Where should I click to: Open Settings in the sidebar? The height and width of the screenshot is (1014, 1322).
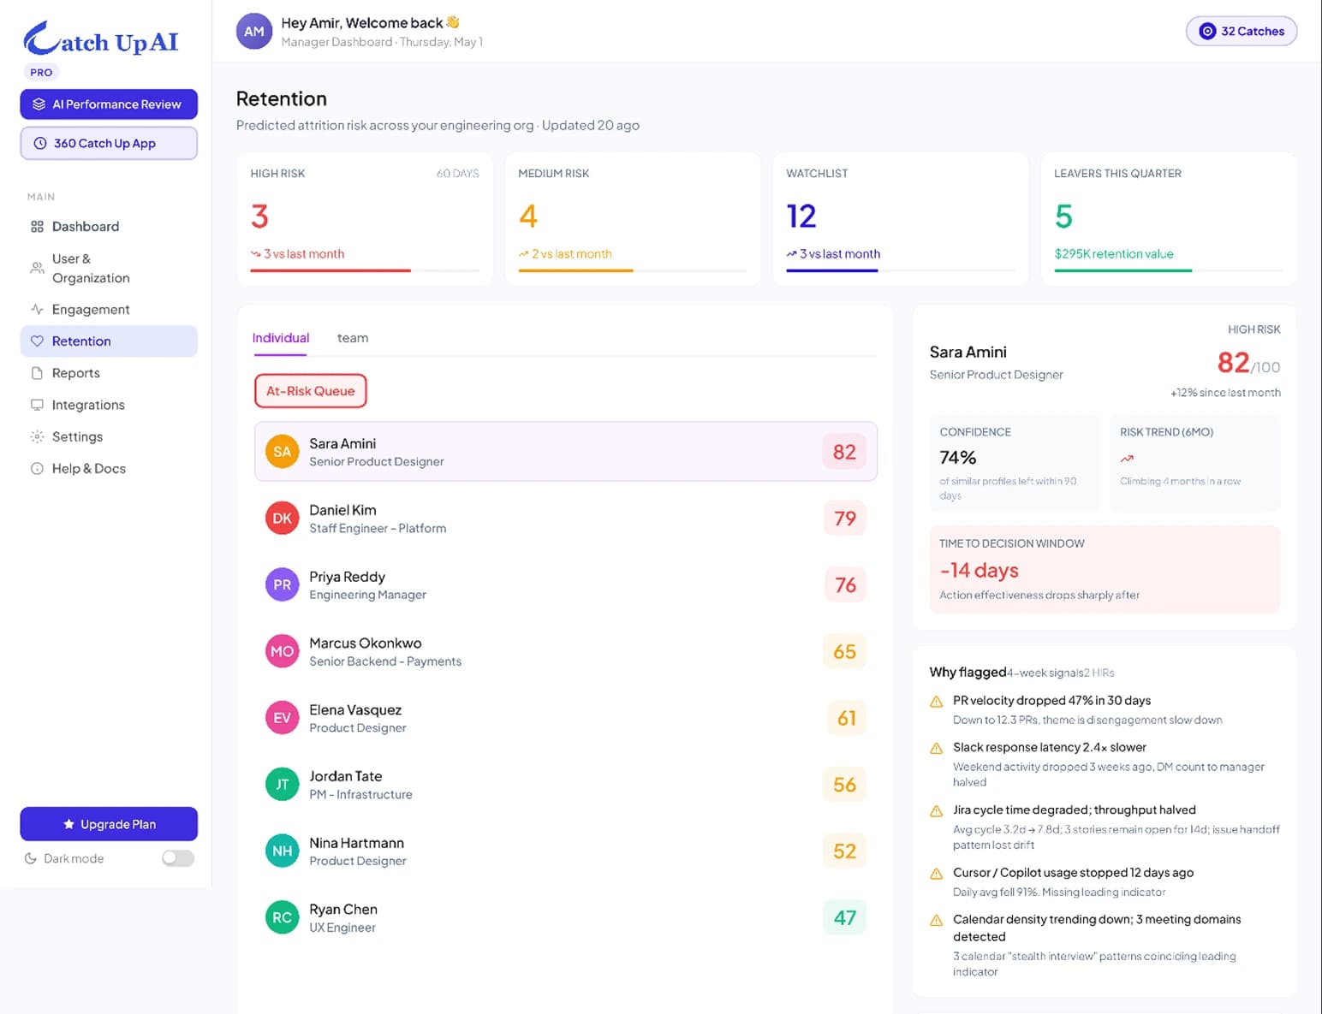109,436
